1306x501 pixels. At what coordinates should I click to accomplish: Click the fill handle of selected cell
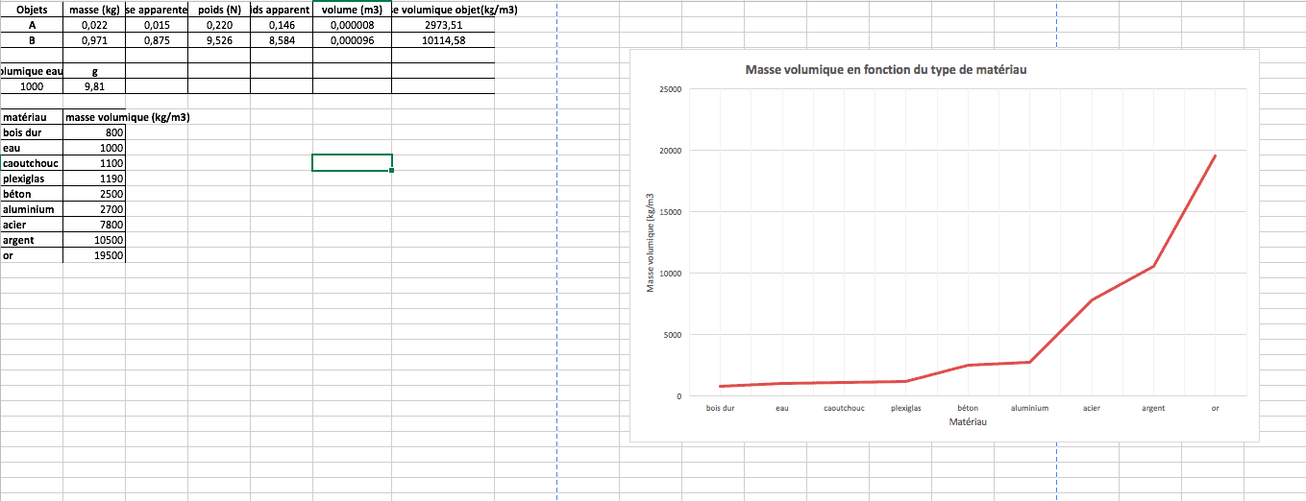click(392, 171)
